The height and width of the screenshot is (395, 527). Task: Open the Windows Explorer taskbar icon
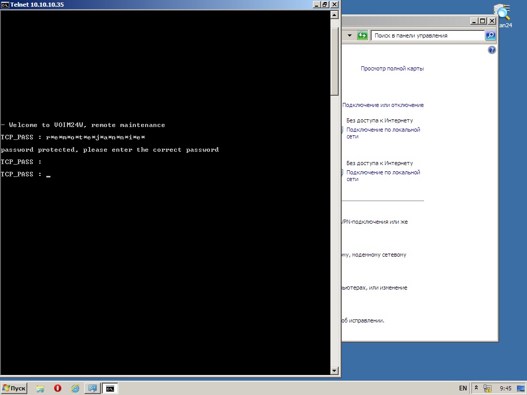tap(40, 388)
